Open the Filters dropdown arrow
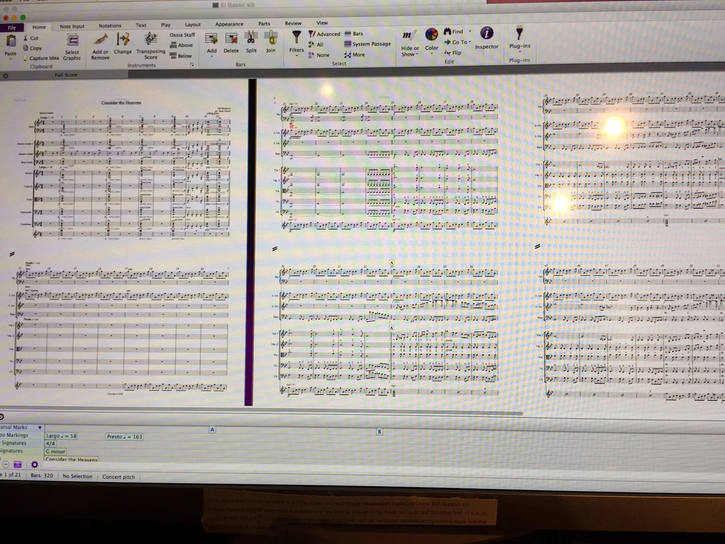725x544 pixels. tap(296, 56)
